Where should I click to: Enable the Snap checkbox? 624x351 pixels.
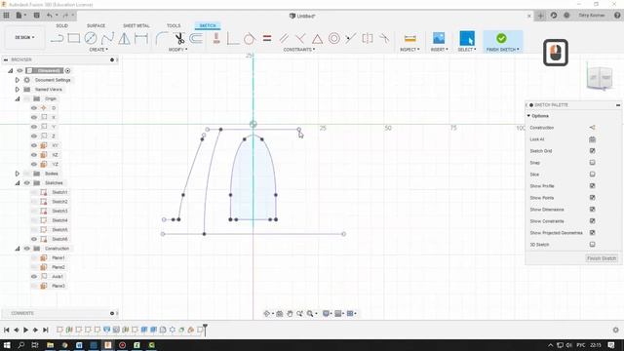(592, 163)
